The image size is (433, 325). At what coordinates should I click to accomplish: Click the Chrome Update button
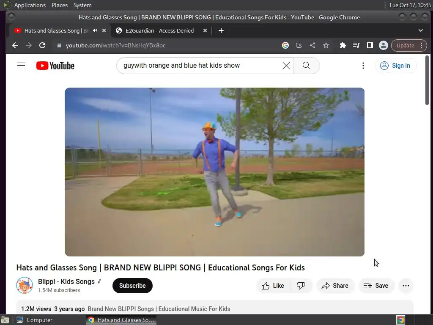(409, 45)
